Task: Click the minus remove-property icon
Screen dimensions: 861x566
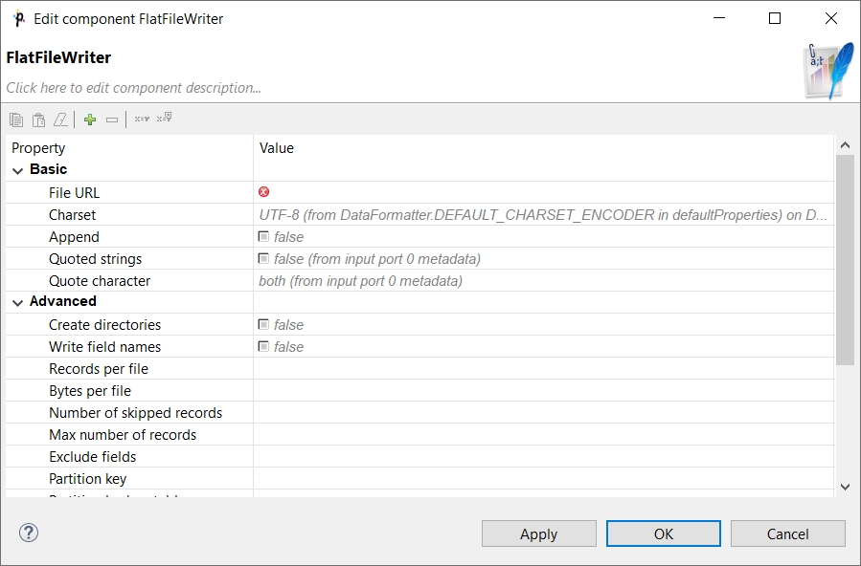Action: pyautogui.click(x=112, y=120)
